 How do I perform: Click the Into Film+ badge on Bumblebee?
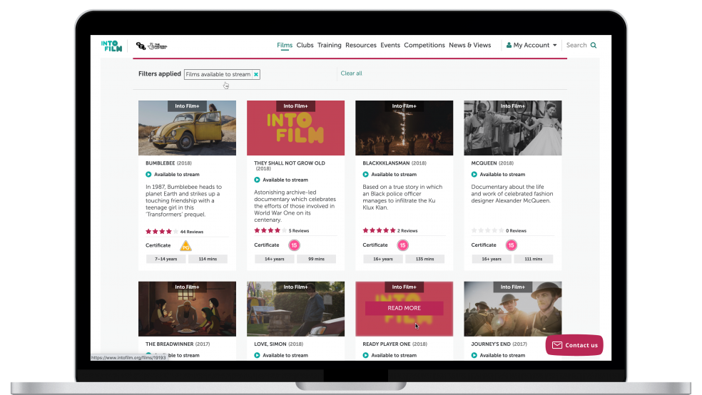point(187,106)
